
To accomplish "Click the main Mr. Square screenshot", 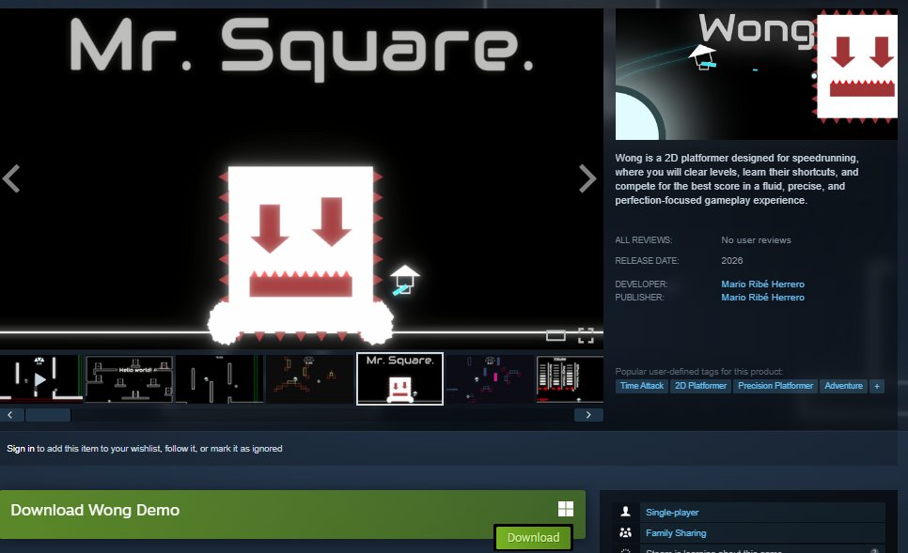I will pos(301,178).
